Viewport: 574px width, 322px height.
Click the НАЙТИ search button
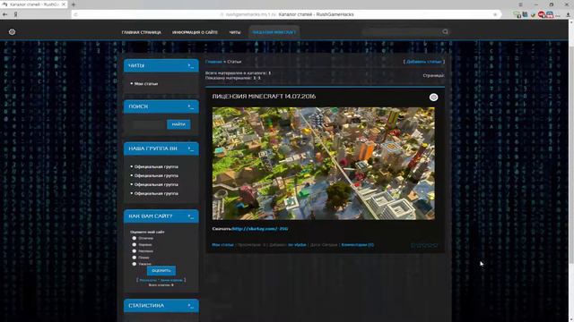coord(178,124)
